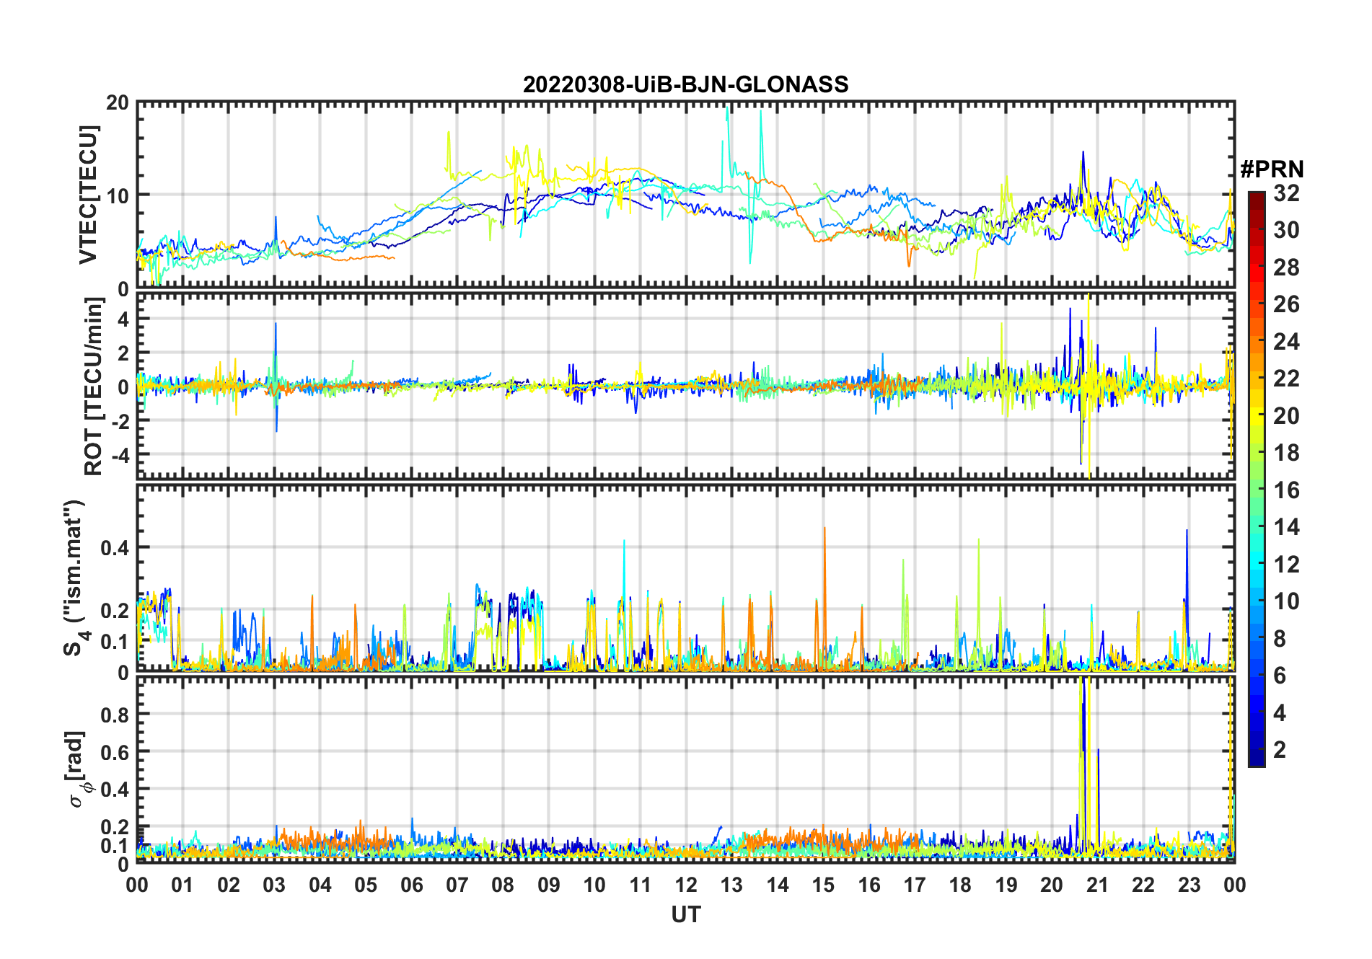Click colorbar tick label 22
Screen dimensions: 1372x959
(1286, 379)
